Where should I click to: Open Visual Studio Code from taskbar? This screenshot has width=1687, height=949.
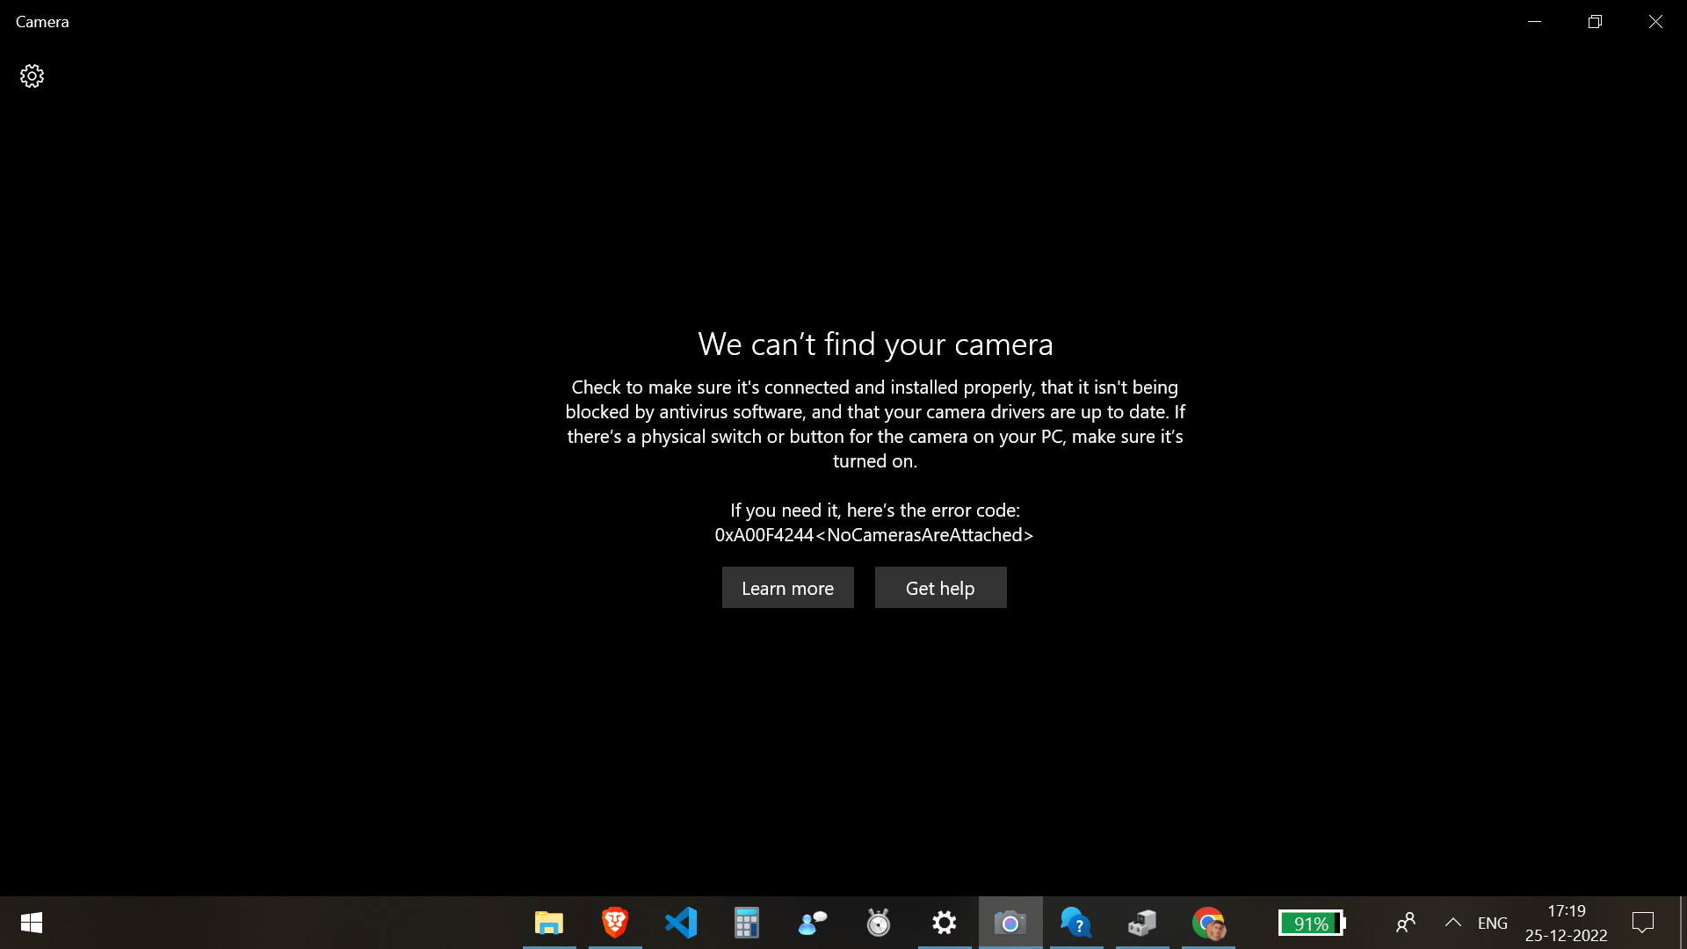pos(681,923)
